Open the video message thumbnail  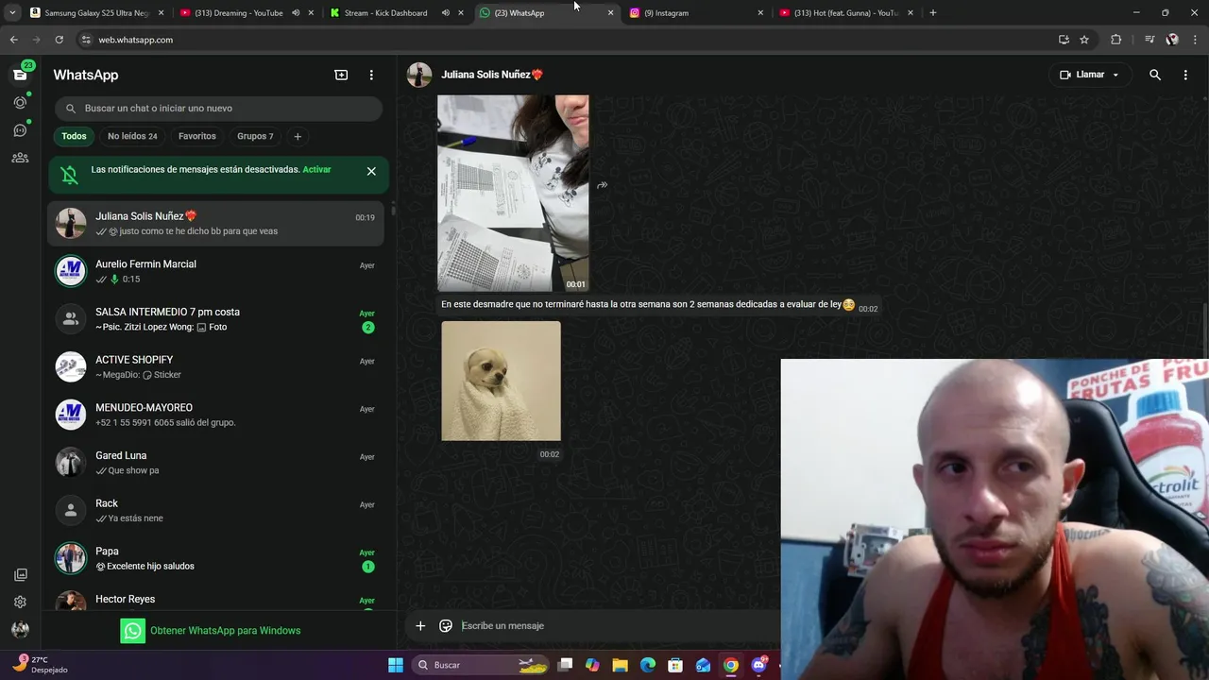coord(513,193)
